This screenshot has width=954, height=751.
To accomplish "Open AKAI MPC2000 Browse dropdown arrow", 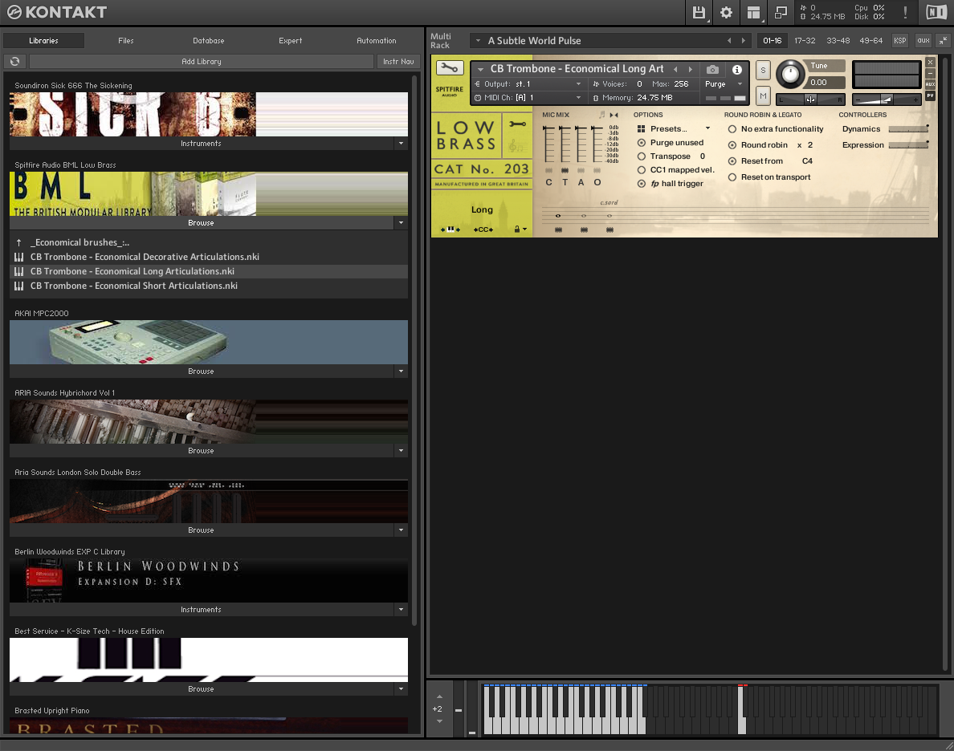I will [401, 371].
